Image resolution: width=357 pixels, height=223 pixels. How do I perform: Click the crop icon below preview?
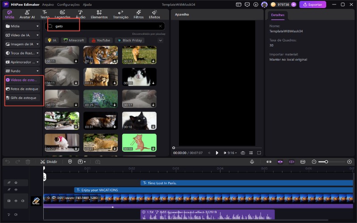coord(251,153)
